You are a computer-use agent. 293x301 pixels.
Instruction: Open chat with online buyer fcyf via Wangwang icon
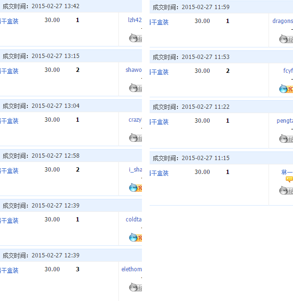[x=285, y=89]
